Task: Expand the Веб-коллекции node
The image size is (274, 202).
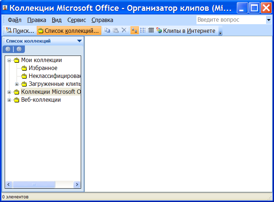Action: (x=9, y=100)
